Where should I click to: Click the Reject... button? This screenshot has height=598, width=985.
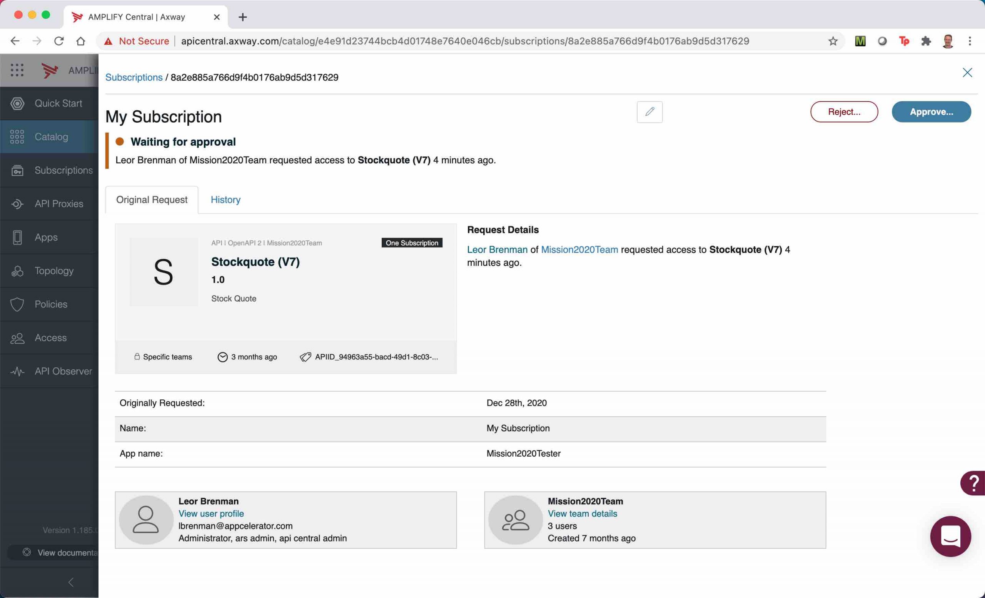[844, 112]
